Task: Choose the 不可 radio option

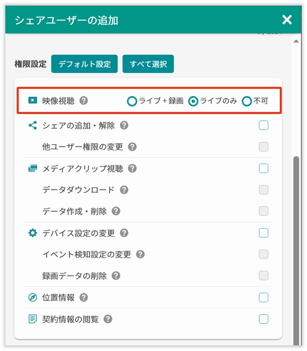Action: (x=247, y=101)
